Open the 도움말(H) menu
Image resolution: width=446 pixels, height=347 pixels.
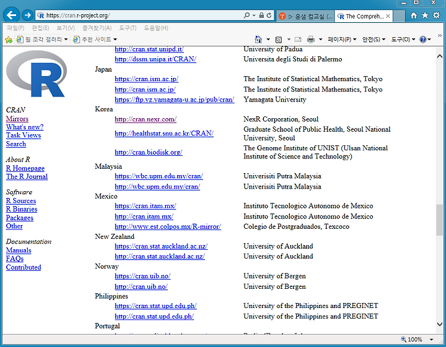[156, 28]
